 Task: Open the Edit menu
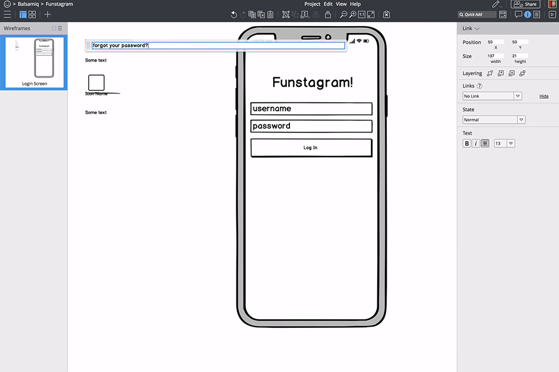pyautogui.click(x=328, y=4)
